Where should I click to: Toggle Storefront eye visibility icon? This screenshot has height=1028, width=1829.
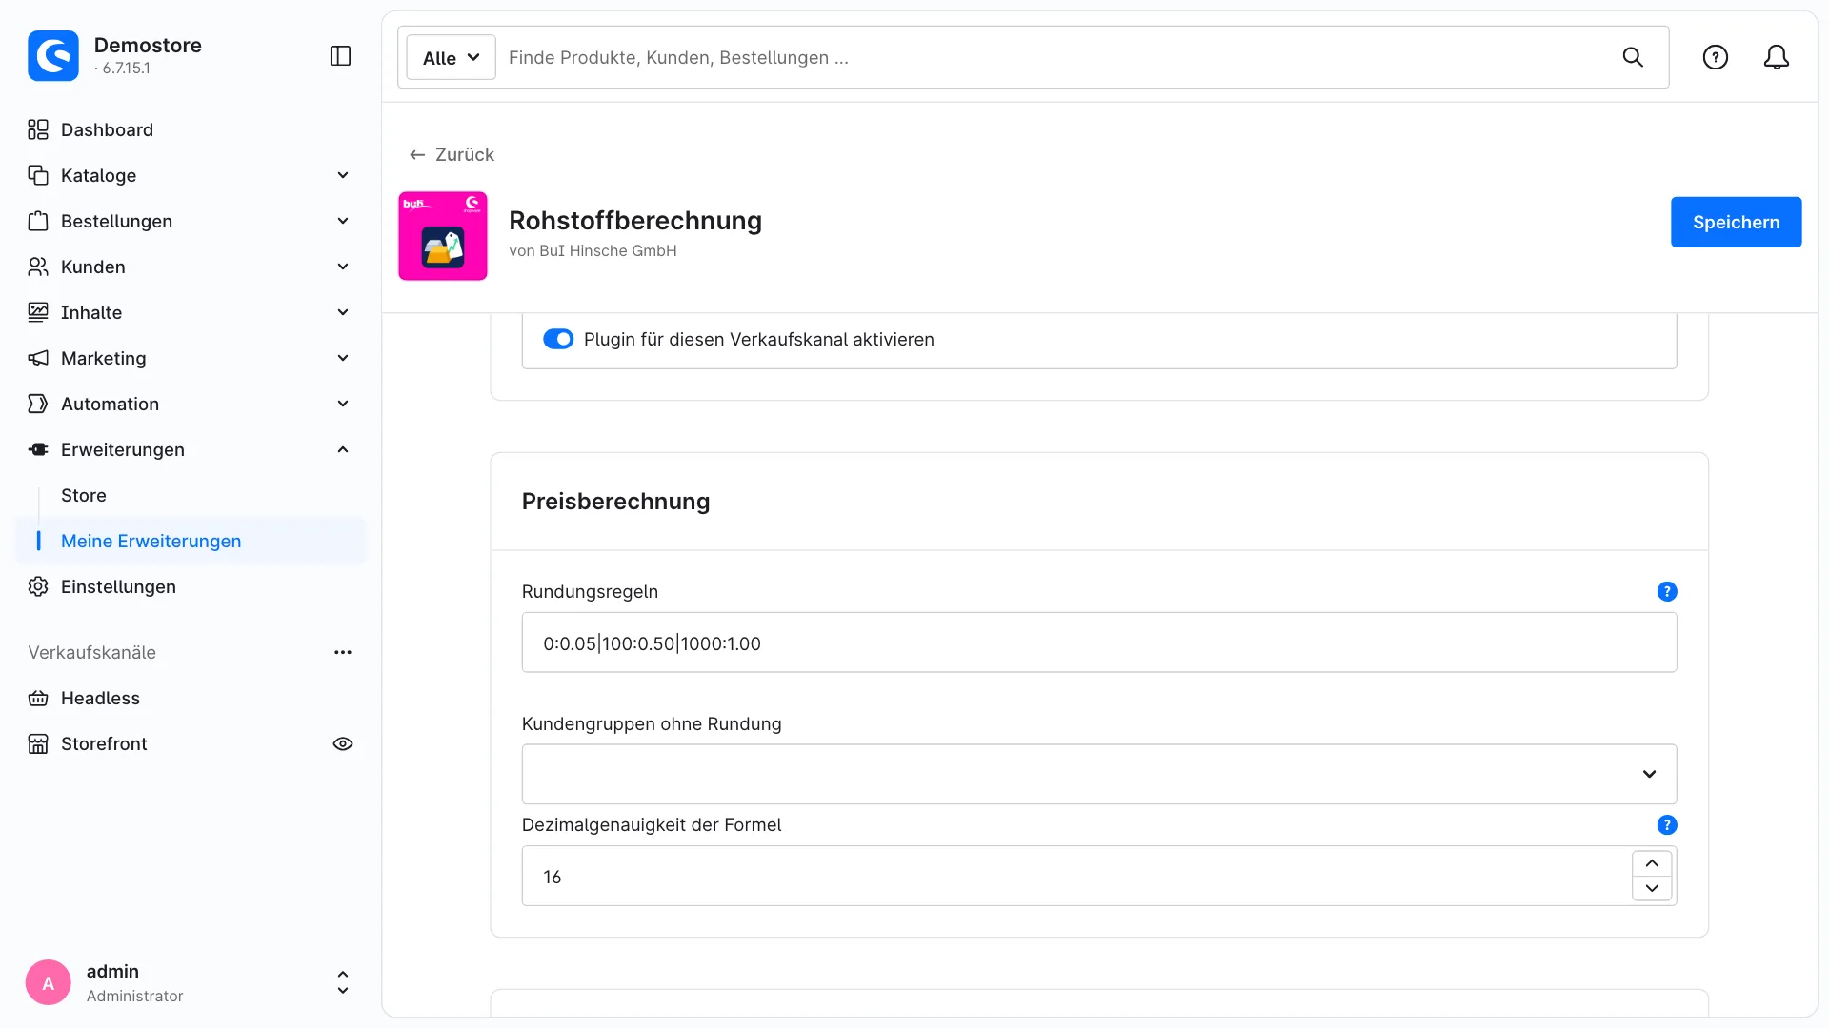343,743
